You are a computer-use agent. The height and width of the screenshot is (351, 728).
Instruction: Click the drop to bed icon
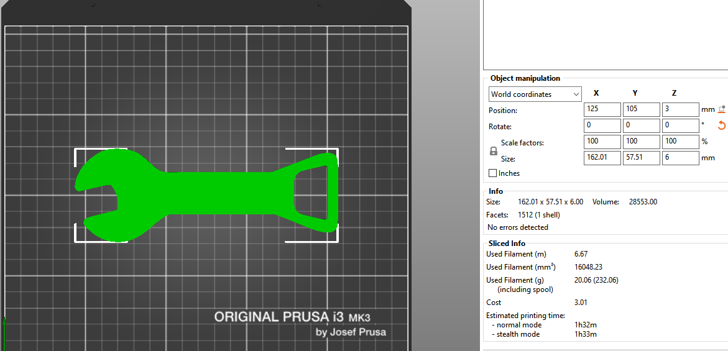coord(722,109)
